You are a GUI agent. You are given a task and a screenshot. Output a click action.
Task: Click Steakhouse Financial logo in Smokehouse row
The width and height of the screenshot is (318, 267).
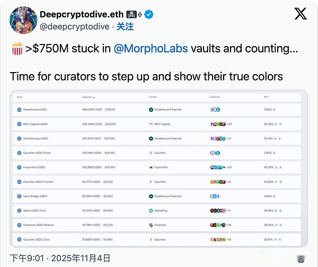tap(151, 139)
